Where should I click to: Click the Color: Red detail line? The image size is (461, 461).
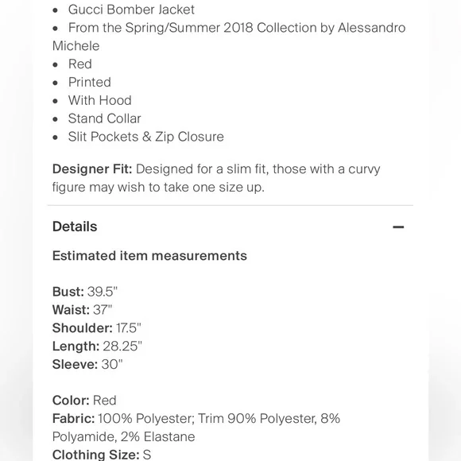[x=84, y=401]
